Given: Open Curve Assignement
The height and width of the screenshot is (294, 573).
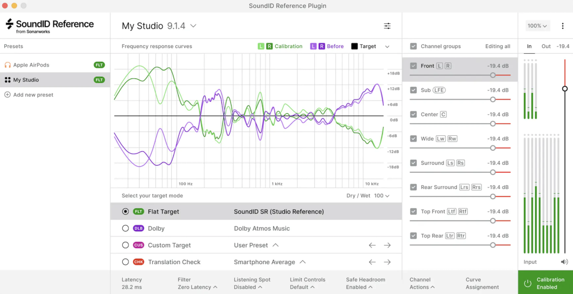Looking at the screenshot, I should pos(482,283).
